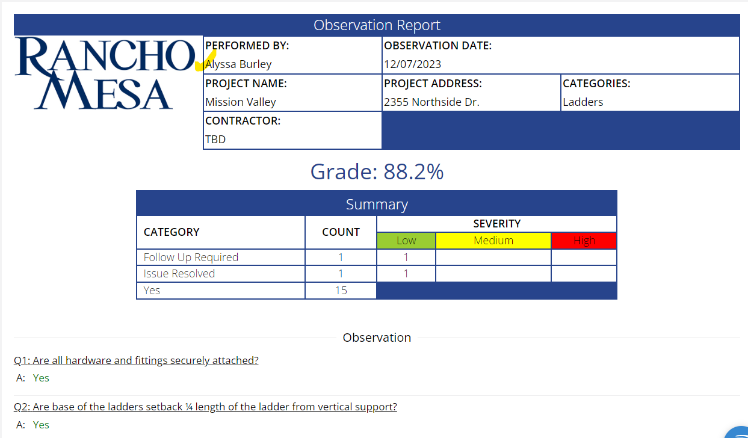Select the project name Mission Valley

click(241, 102)
